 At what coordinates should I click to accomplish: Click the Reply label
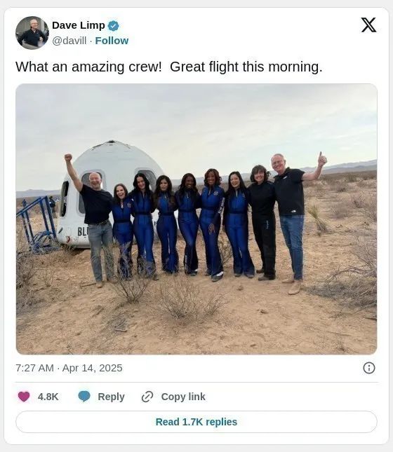(111, 397)
